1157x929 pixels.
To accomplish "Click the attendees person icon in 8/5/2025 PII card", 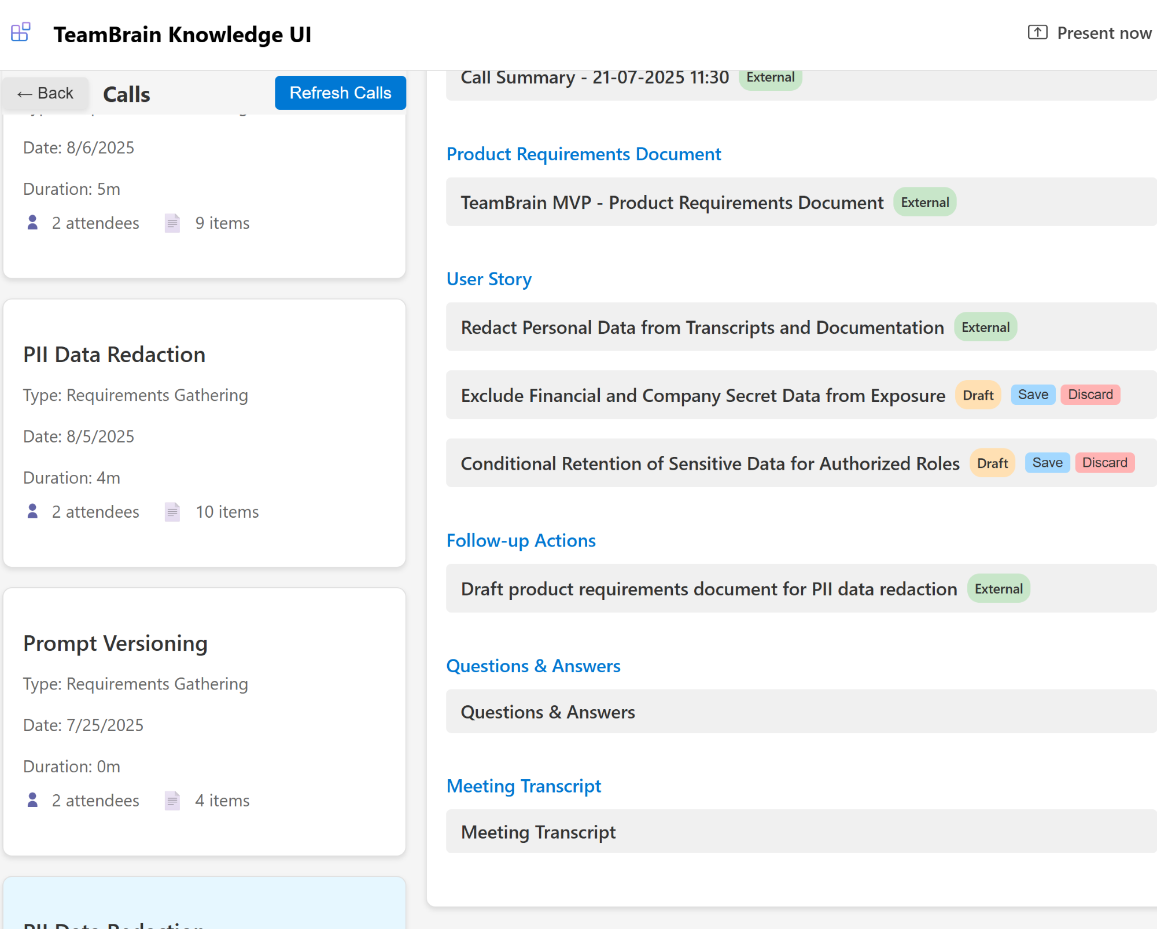I will click(33, 511).
